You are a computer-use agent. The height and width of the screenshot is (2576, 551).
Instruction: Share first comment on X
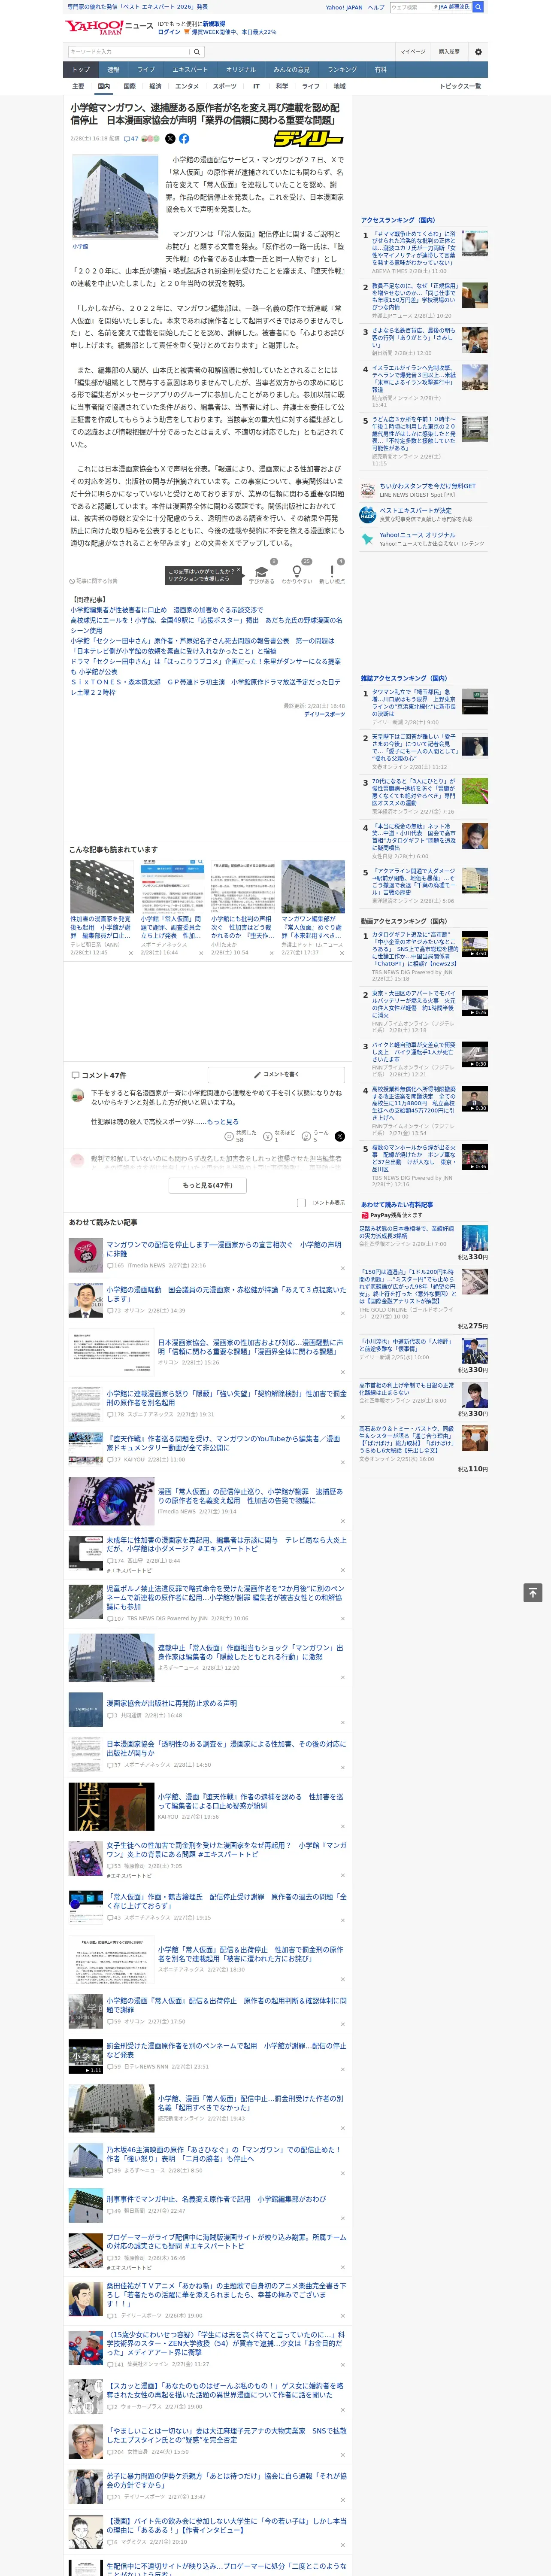(340, 1136)
